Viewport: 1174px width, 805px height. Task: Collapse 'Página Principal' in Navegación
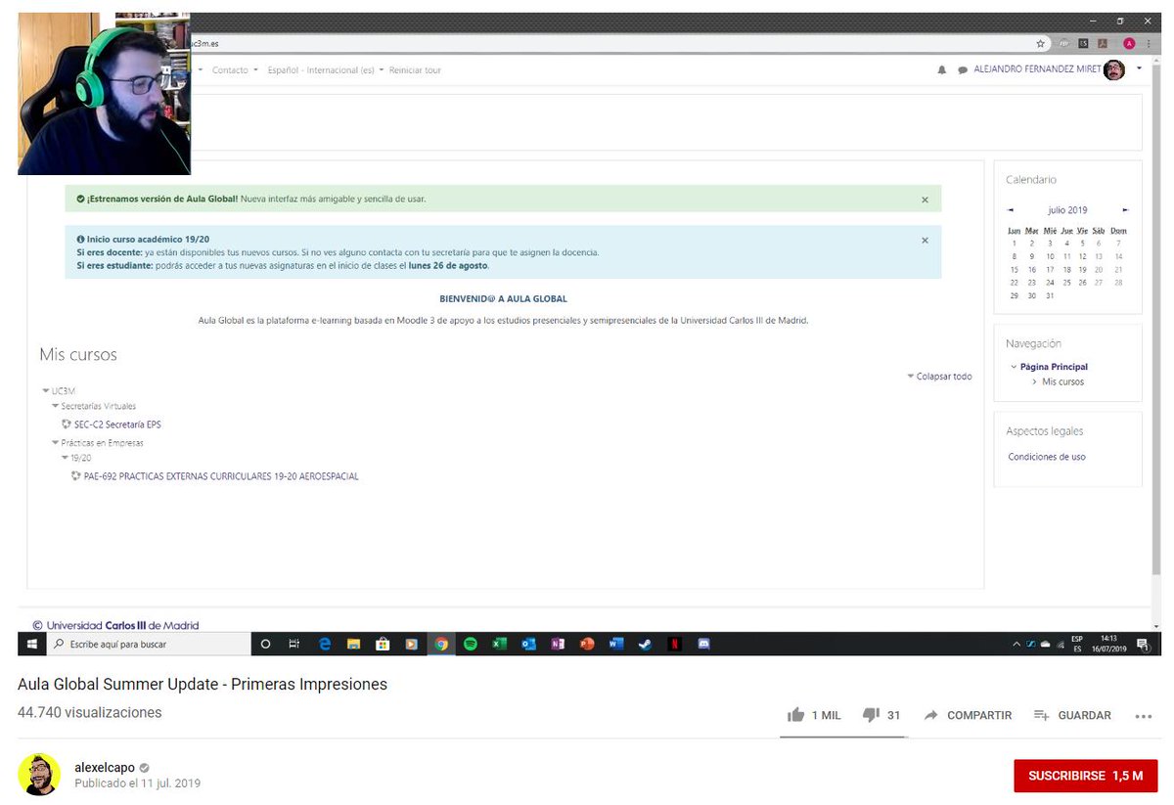click(1014, 367)
